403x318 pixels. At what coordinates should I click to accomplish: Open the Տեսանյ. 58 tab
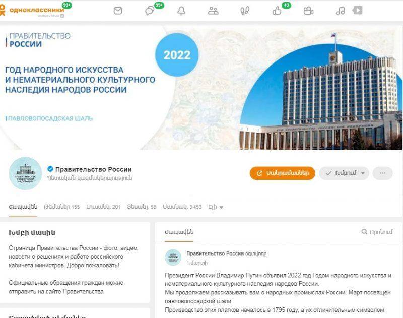(x=142, y=207)
